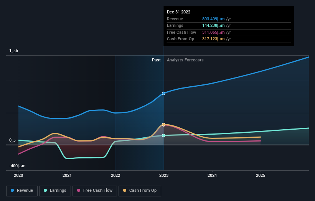Click the zero y-axis label

(x=12, y=140)
